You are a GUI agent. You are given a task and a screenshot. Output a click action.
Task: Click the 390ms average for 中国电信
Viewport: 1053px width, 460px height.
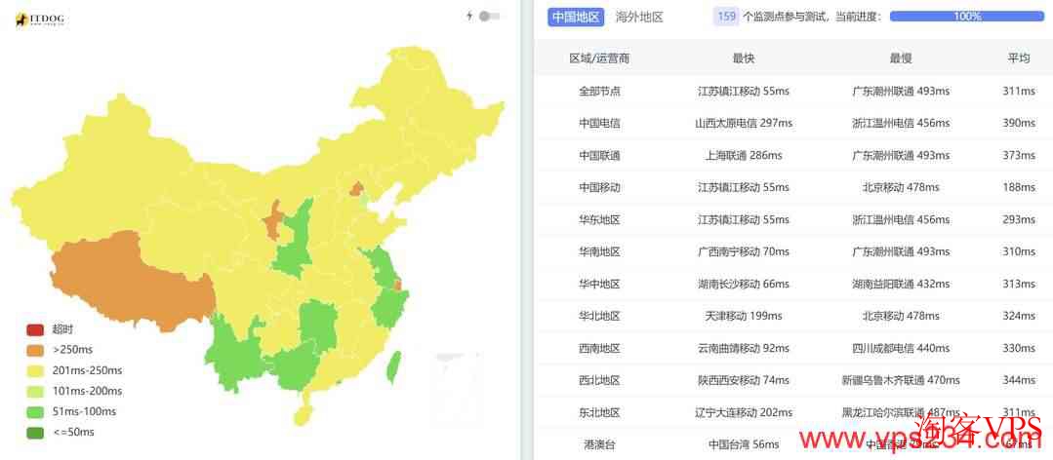tap(1019, 123)
